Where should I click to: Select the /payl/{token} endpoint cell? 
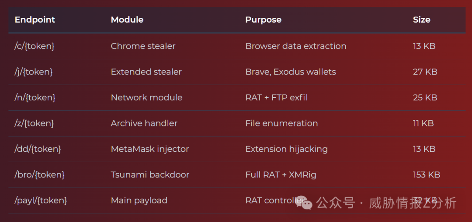pyautogui.click(x=41, y=200)
